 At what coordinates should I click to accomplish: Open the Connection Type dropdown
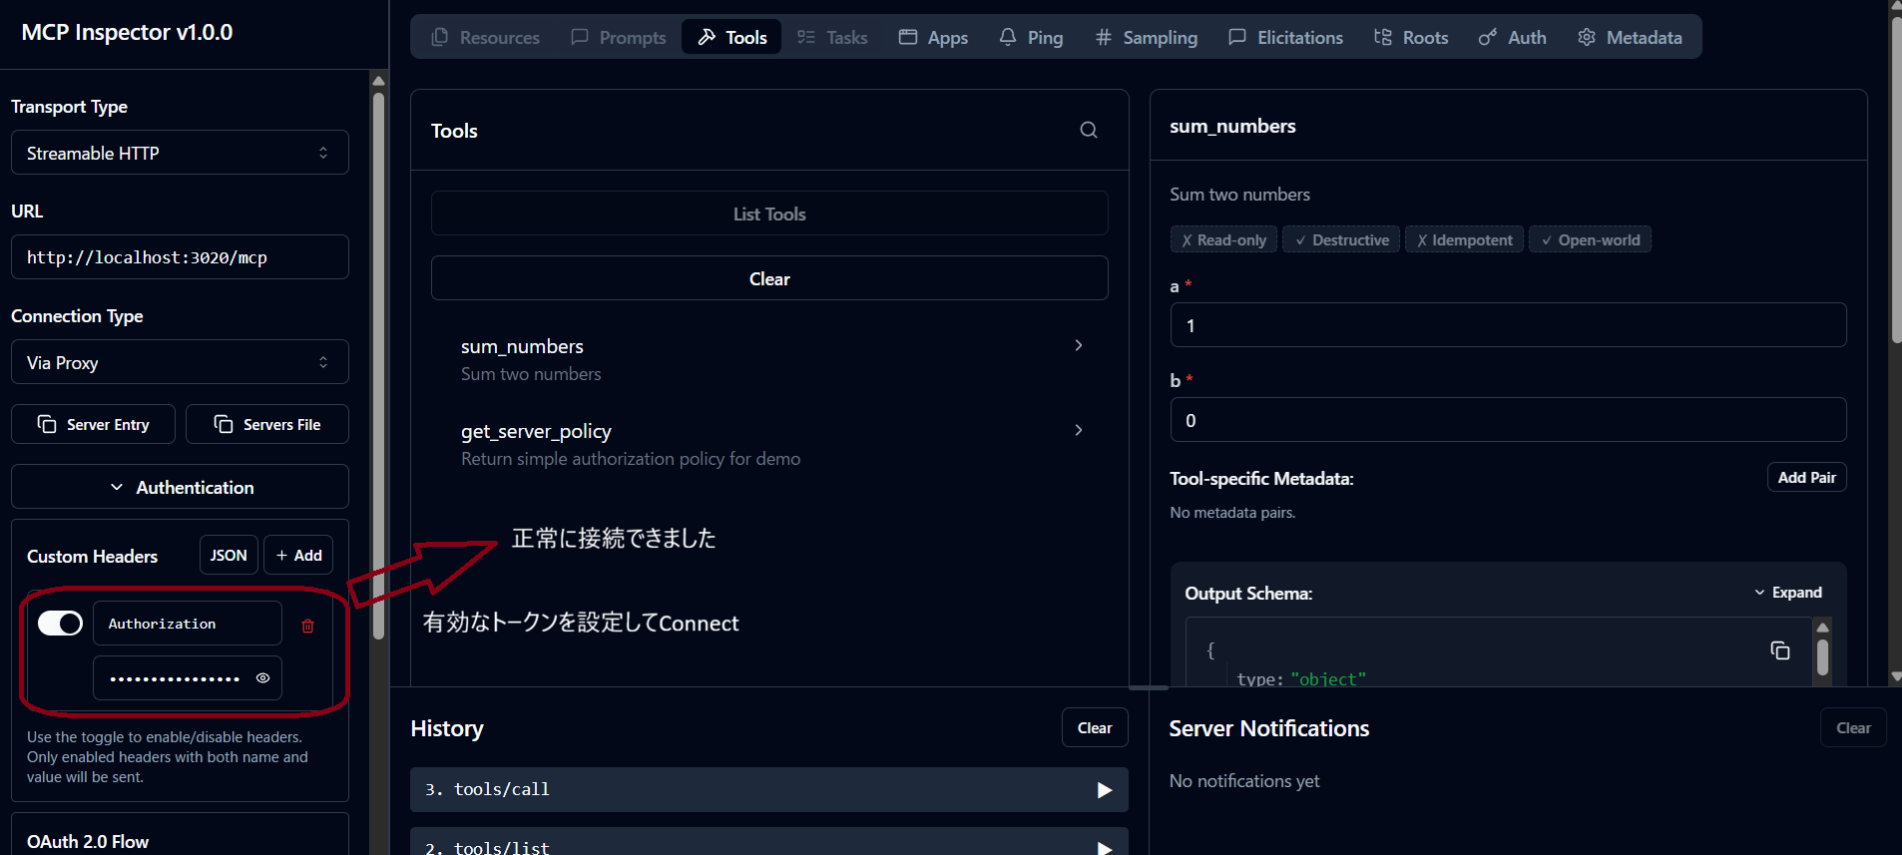click(180, 362)
